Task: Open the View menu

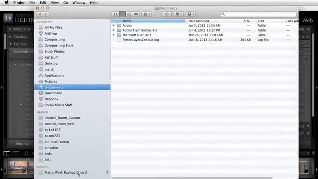Action: (x=55, y=3)
